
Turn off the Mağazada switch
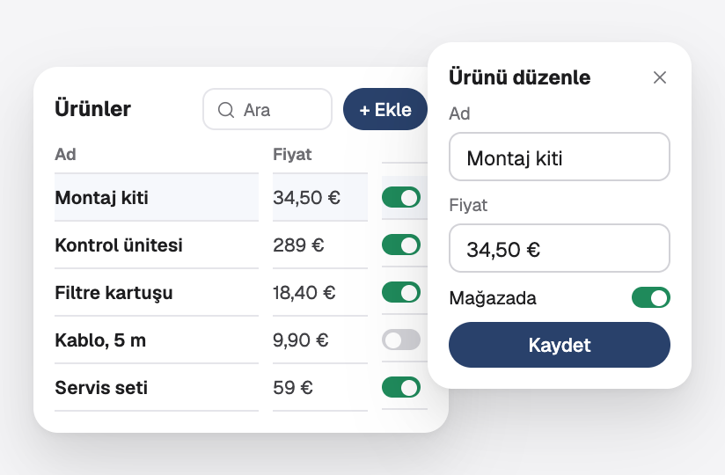pos(650,297)
